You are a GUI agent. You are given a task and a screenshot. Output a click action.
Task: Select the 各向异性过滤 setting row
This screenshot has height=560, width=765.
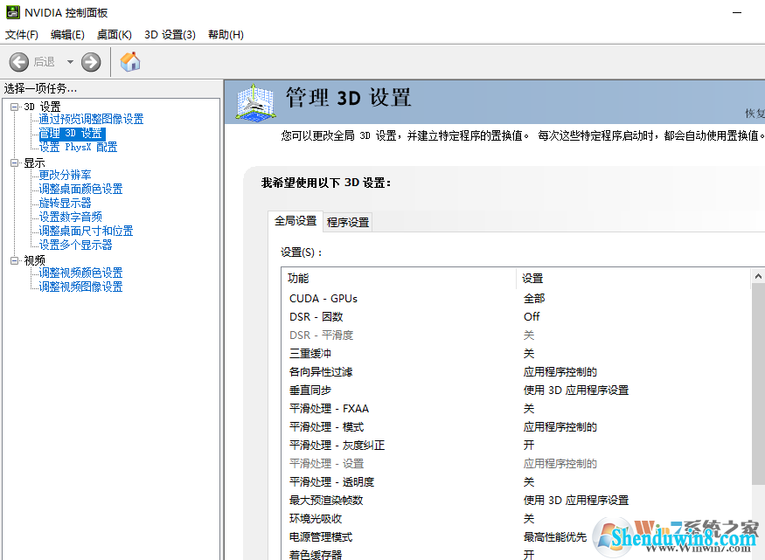516,372
